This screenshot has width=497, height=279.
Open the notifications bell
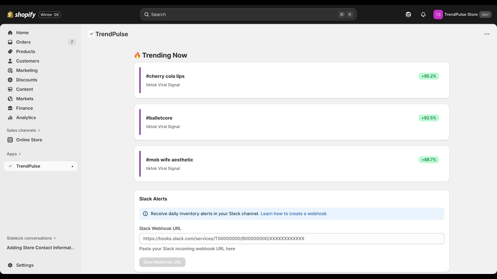(x=423, y=14)
